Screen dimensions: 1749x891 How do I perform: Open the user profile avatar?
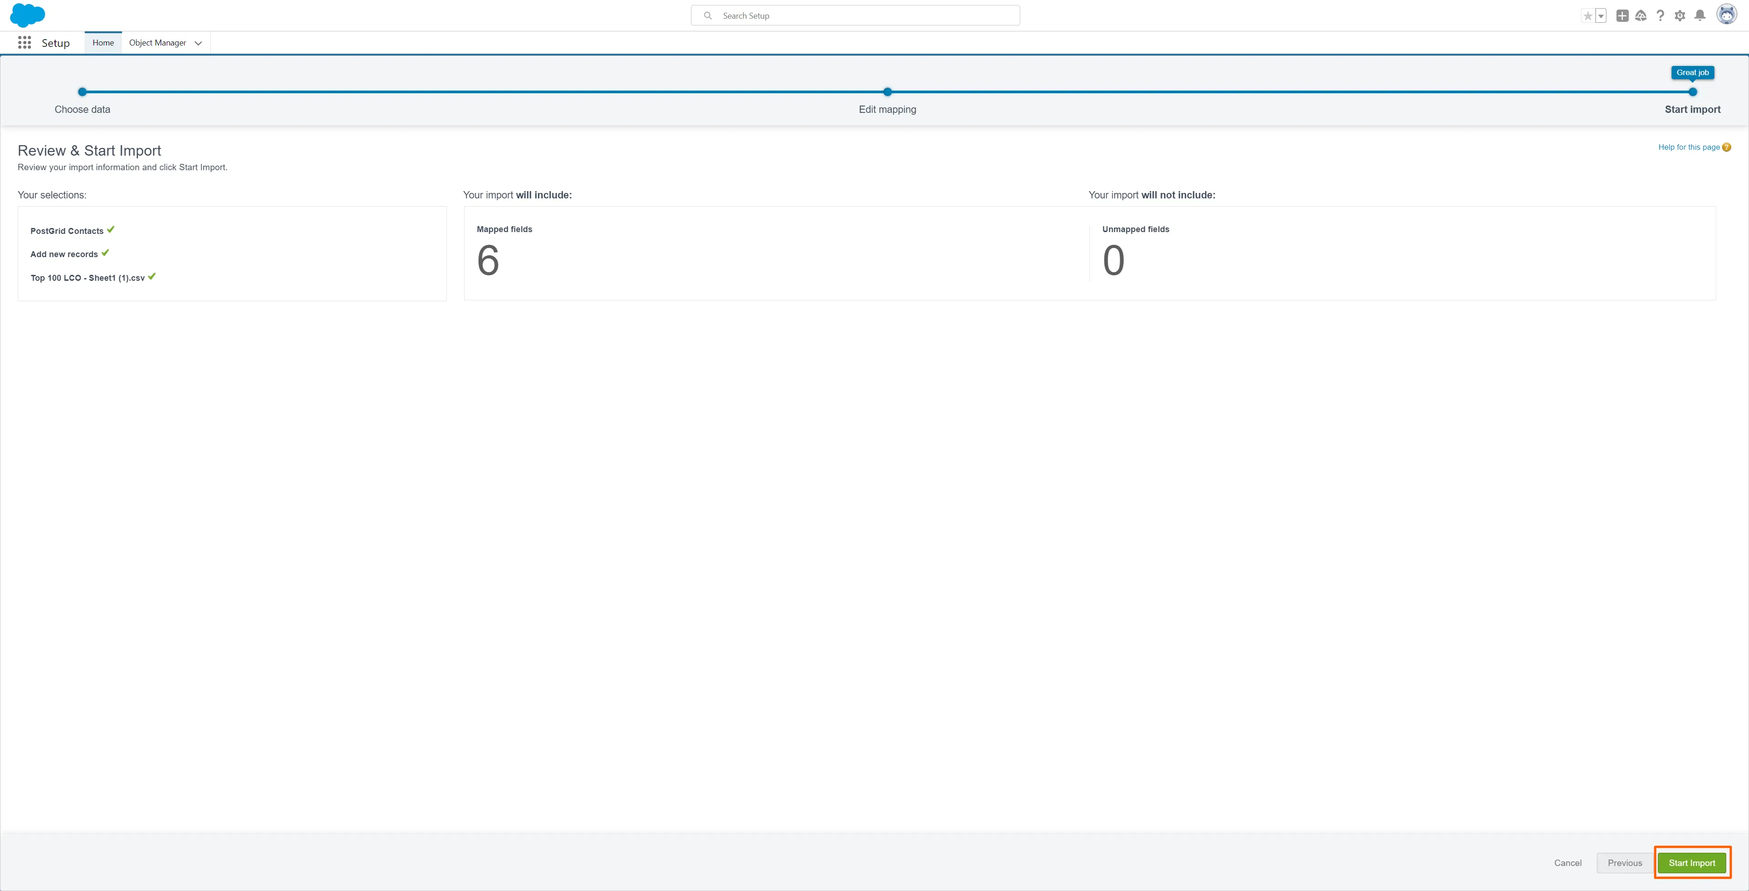[1727, 14]
